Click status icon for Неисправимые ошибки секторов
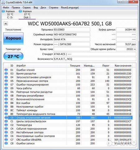Image resolution: width=140 pixels, height=150 pixels. 6,136
